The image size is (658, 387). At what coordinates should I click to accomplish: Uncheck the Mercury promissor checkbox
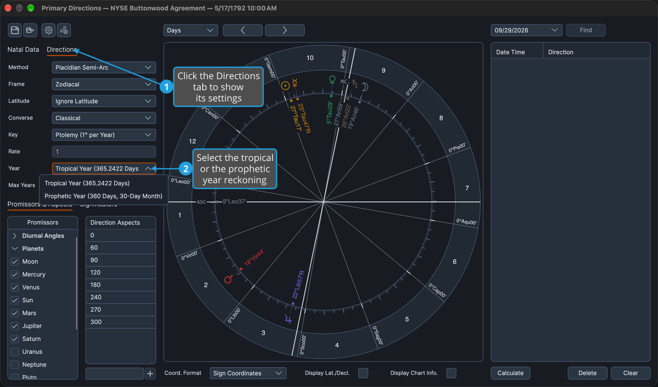coord(15,275)
